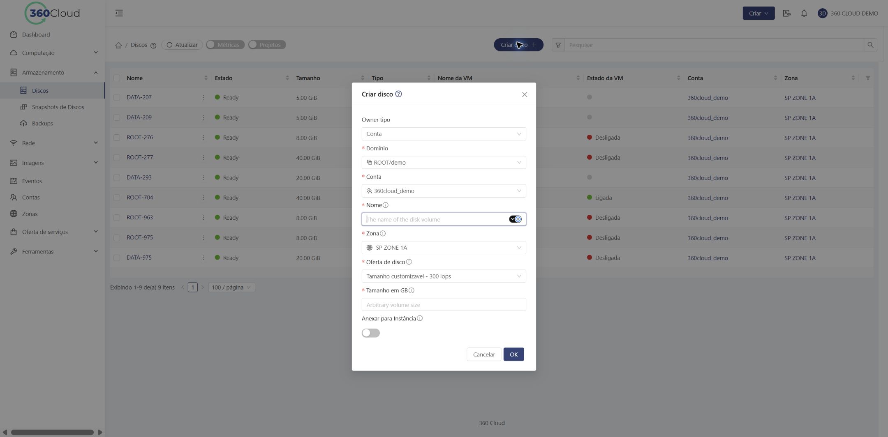Select all disks header checkbox
Screen dimensions: 888x437
click(x=117, y=78)
